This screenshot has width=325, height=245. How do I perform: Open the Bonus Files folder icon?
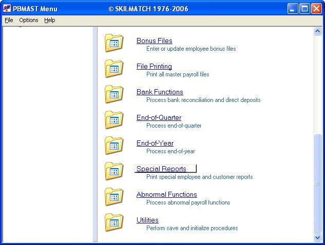tap(114, 43)
